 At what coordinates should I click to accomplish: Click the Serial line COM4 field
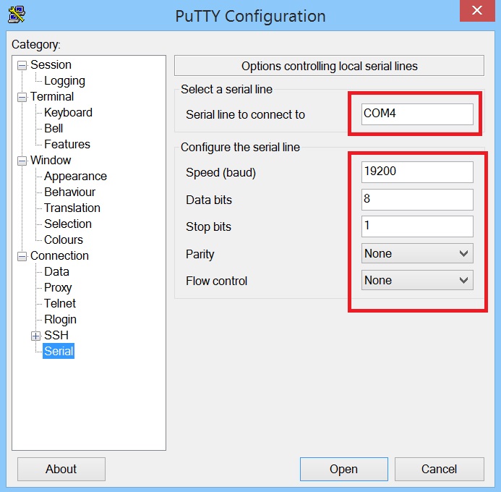(417, 114)
